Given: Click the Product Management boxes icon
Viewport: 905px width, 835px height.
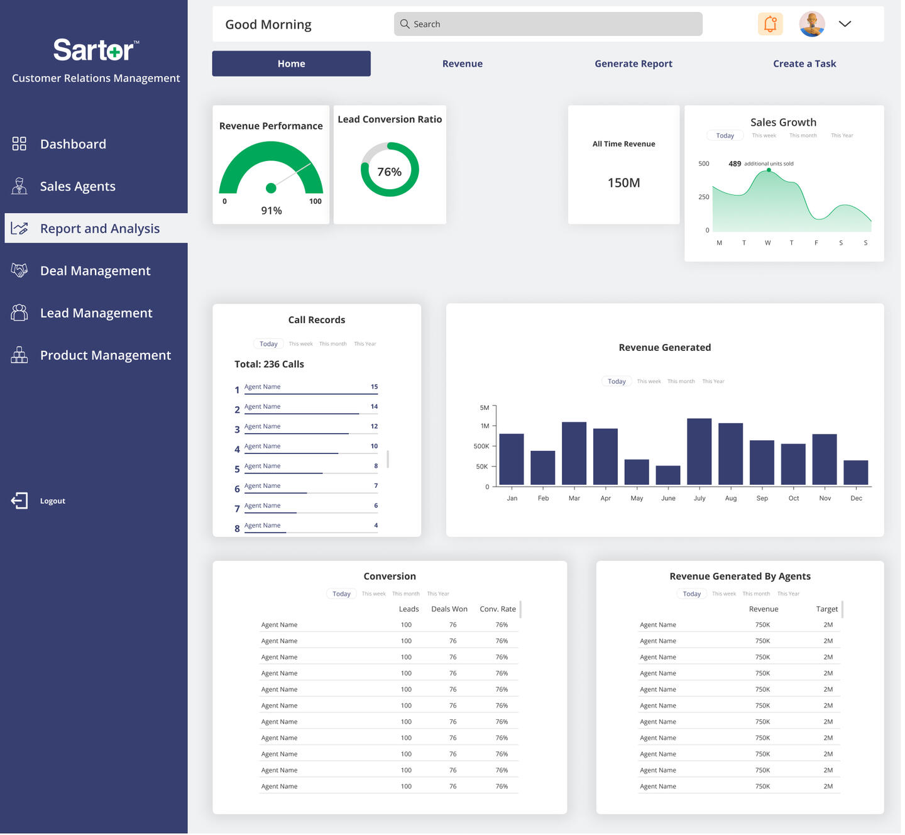Looking at the screenshot, I should point(19,355).
